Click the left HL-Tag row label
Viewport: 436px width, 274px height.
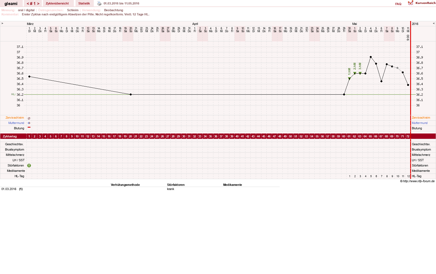coord(19,176)
